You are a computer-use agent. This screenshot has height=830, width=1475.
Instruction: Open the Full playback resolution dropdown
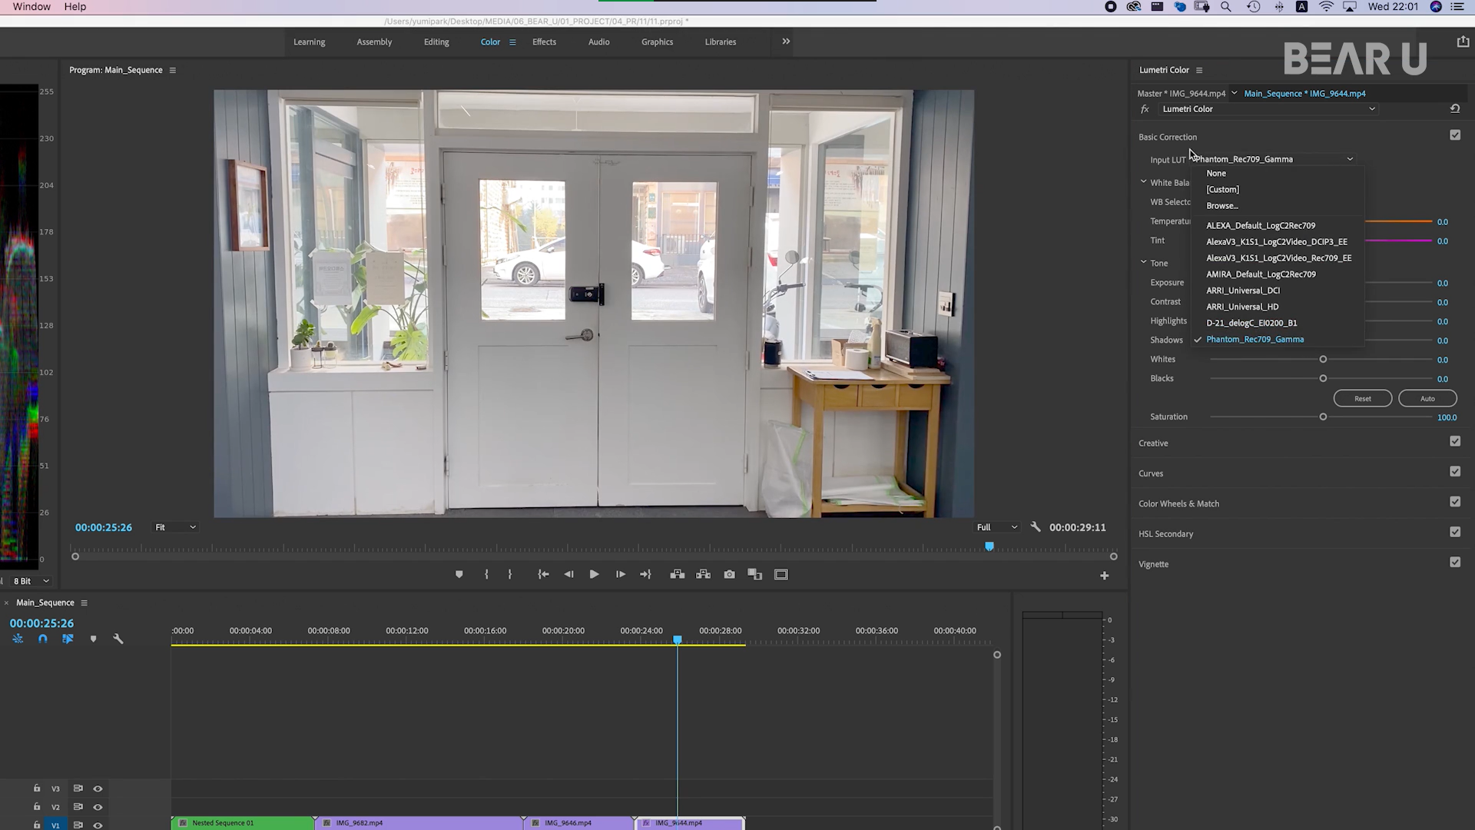pyautogui.click(x=996, y=527)
